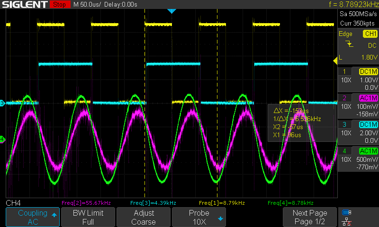The height and width of the screenshot is (227, 379).
Task: Click channel 3 ground marker on left edge
Action: pyautogui.click(x=2, y=103)
